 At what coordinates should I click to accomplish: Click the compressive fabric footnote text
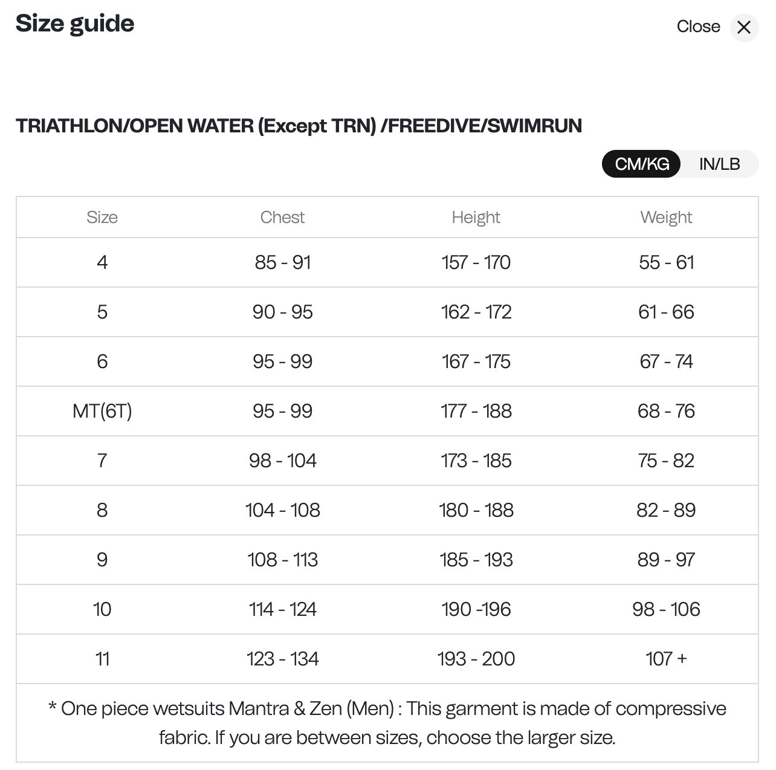click(387, 723)
